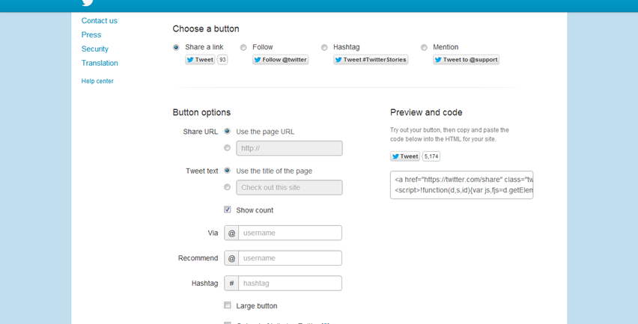Select the custom Share URL radio button
Screen dimensions: 638x324
pos(228,148)
